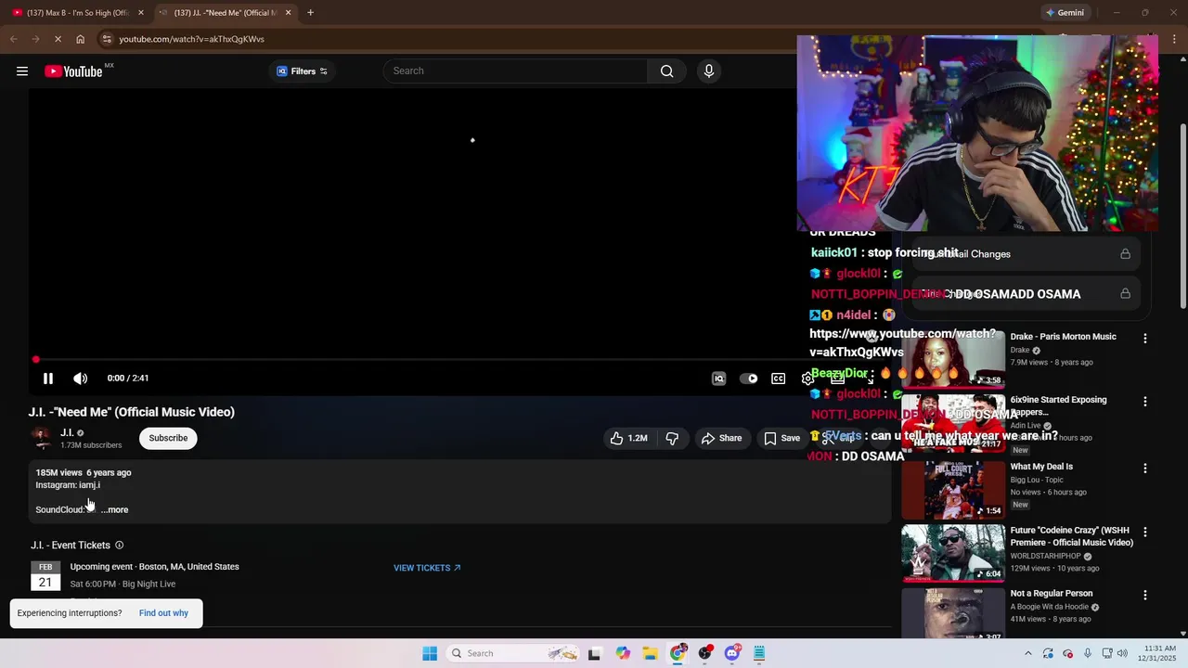Open the 'Instagram: iamj.i' description text
The image size is (1188, 668).
tap(68, 485)
